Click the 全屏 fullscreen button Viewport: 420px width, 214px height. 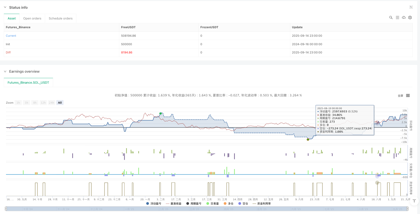[400, 96]
